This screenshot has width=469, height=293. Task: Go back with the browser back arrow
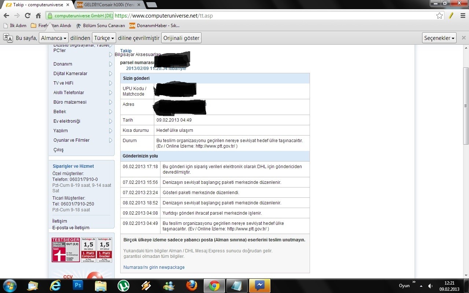pyautogui.click(x=6, y=16)
